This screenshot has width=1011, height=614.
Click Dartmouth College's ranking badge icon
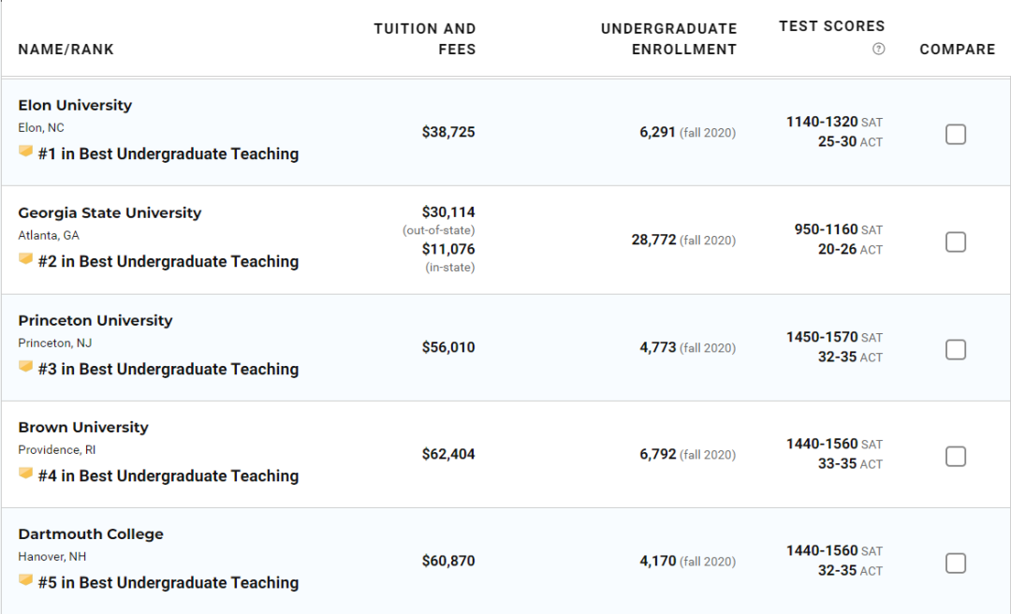pyautogui.click(x=26, y=580)
